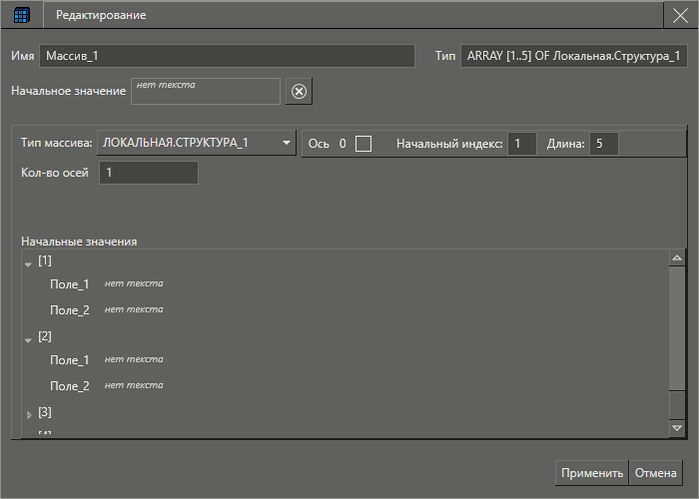Click the Кол-во осей field
Screen dimensions: 699x499
coord(148,173)
